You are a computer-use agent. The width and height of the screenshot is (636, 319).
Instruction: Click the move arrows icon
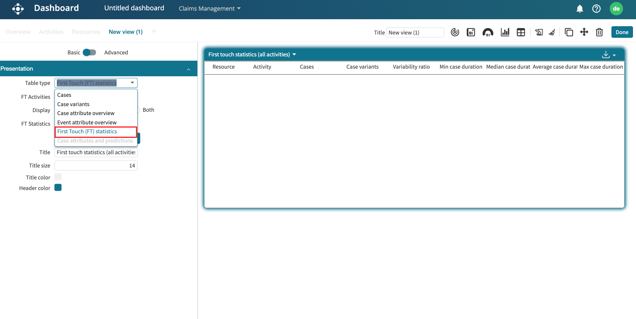pyautogui.click(x=584, y=32)
